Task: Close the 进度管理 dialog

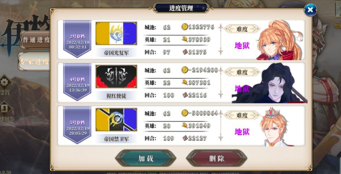Action: click(310, 10)
